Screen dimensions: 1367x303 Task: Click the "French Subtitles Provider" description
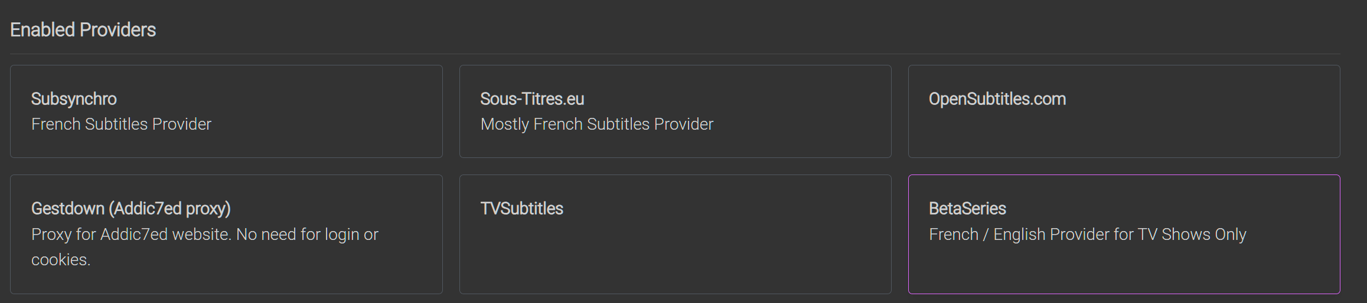pos(121,124)
